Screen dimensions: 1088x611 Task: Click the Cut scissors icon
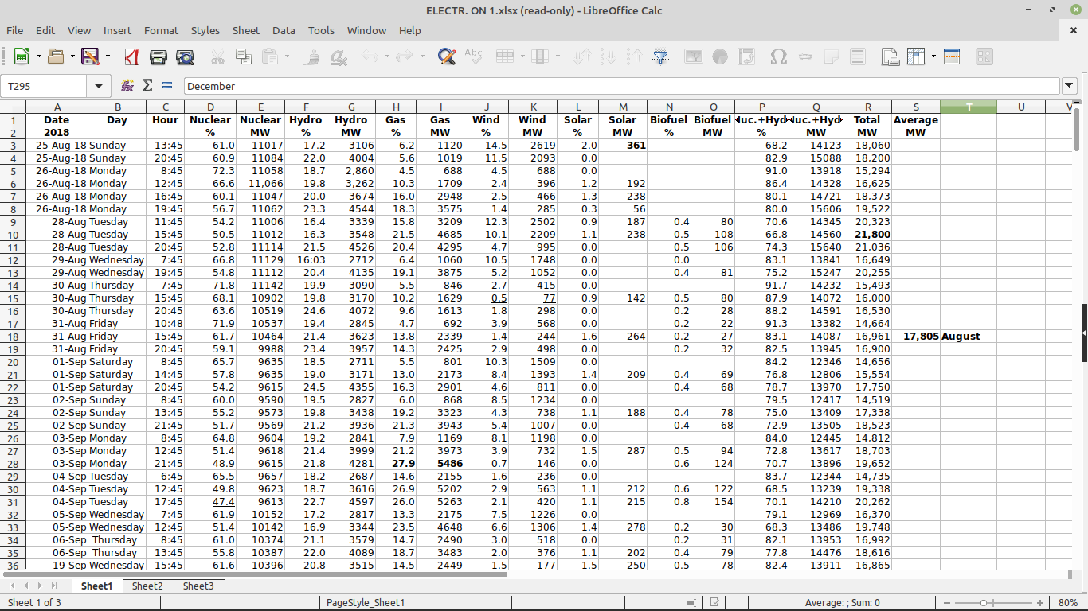pos(217,56)
